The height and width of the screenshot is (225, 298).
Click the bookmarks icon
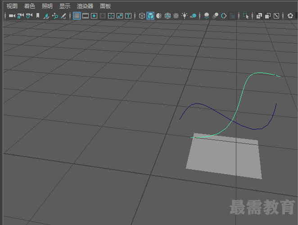(38, 16)
